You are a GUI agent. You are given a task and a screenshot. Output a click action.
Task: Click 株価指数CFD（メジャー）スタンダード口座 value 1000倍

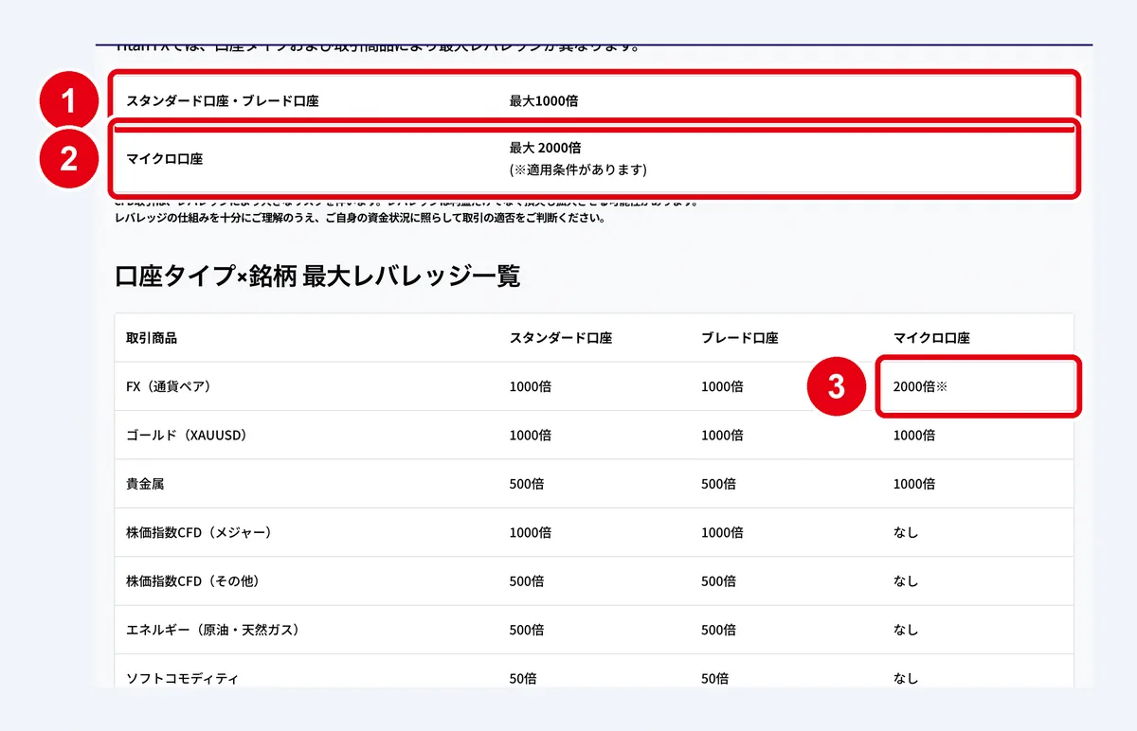tap(531, 533)
